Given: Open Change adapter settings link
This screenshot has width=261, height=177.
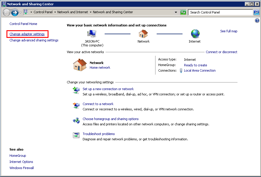Looking at the screenshot, I should [27, 34].
